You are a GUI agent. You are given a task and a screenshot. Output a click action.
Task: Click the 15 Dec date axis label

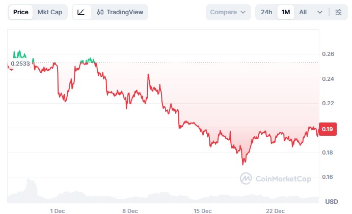[203, 211]
